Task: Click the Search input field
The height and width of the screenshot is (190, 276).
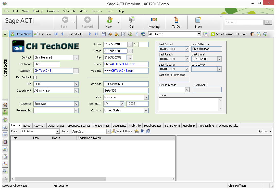Action: (244, 22)
